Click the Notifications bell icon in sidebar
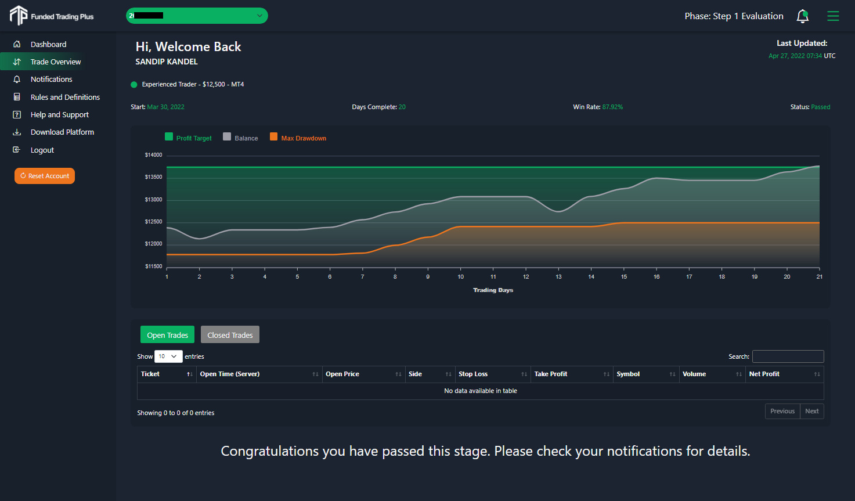Viewport: 855px width, 501px height. [x=17, y=79]
